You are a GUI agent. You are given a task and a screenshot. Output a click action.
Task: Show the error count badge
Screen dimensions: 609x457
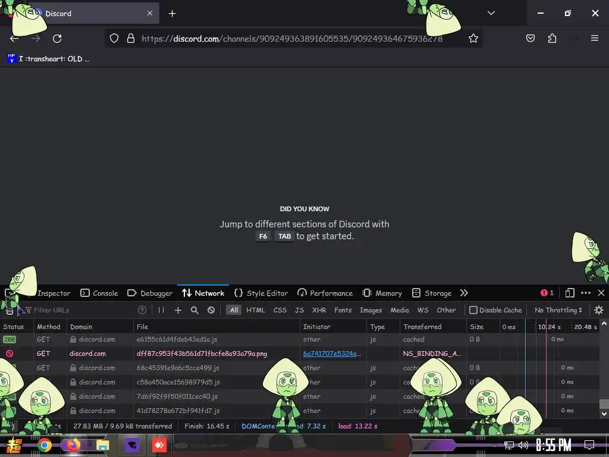[547, 293]
